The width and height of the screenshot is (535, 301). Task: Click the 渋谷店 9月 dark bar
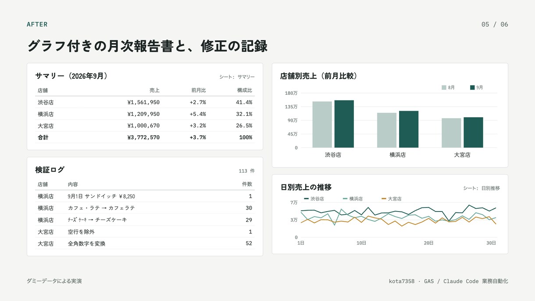344,124
